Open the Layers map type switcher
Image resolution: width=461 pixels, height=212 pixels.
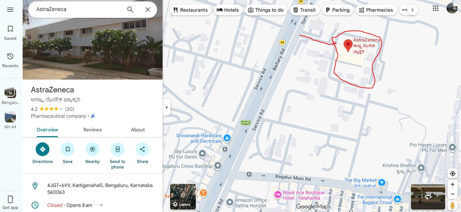pos(183,197)
